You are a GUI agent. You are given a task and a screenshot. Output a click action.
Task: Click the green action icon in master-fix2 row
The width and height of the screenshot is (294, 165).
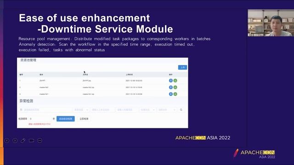[x=175, y=87]
